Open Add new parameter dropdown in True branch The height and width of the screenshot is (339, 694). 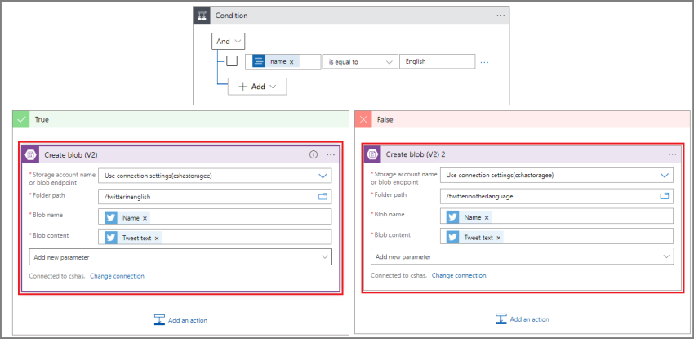180,257
